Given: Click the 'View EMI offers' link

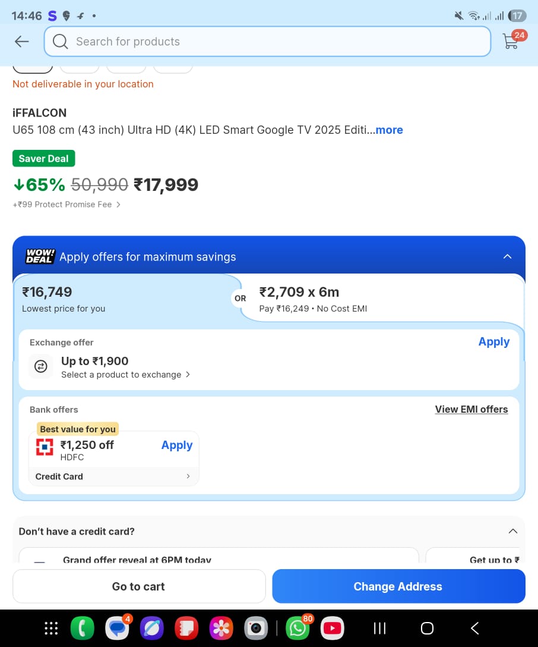Looking at the screenshot, I should pos(471,409).
